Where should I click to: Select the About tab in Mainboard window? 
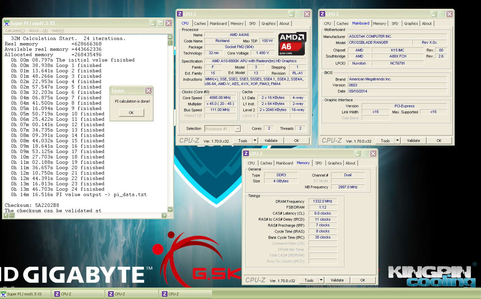(x=427, y=24)
